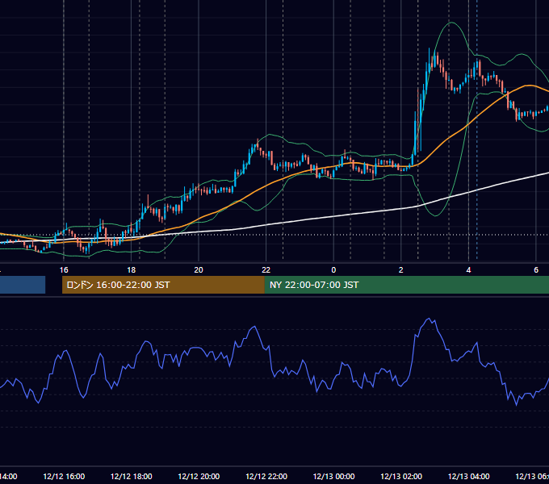549x484 pixels.
Task: Click the NY 22:00-07:00 JST session bar
Action: [x=406, y=285]
